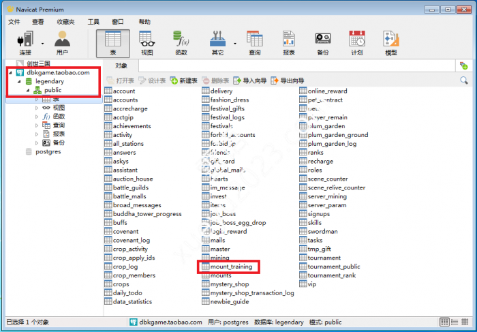Click the Backup (备份) toolbar icon
This screenshot has height=332, width=477.
[x=322, y=43]
